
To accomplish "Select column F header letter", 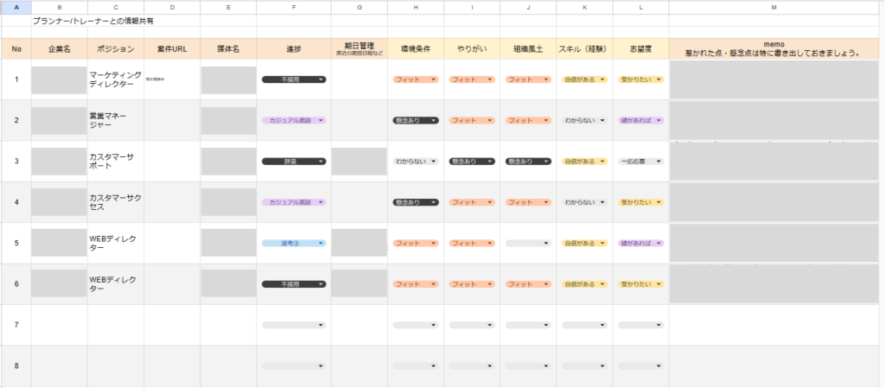I will (294, 7).
